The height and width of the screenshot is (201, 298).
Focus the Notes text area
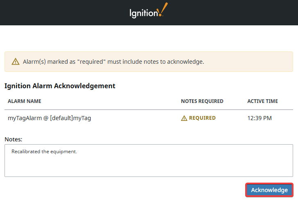[149, 161]
